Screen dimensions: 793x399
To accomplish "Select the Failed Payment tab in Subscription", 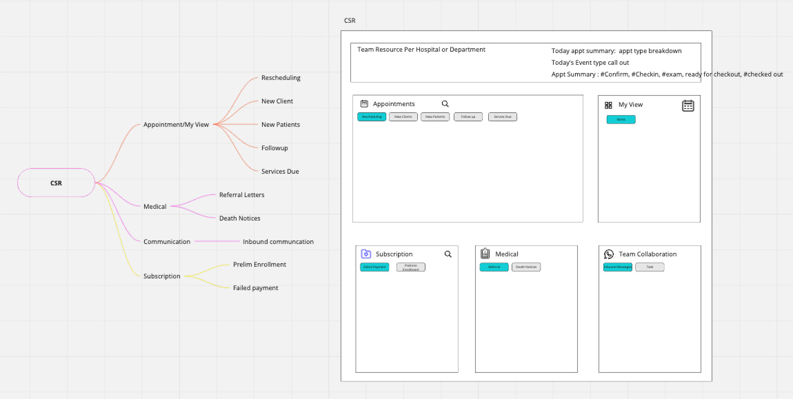I will click(x=374, y=267).
